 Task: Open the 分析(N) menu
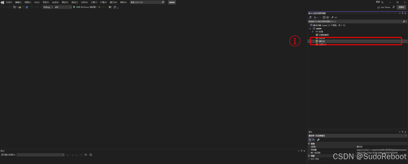pos(84,2)
